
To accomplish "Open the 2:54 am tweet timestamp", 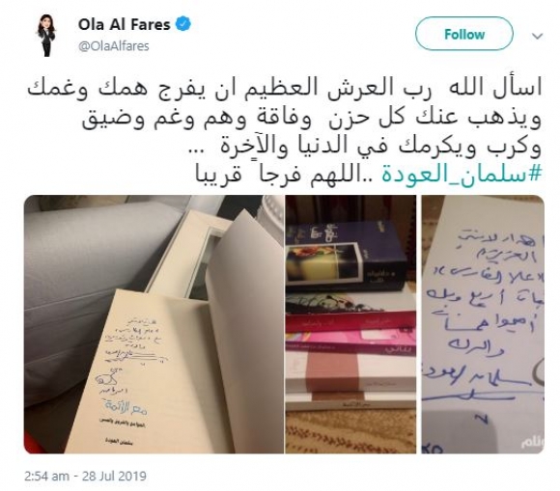I will click(x=46, y=476).
